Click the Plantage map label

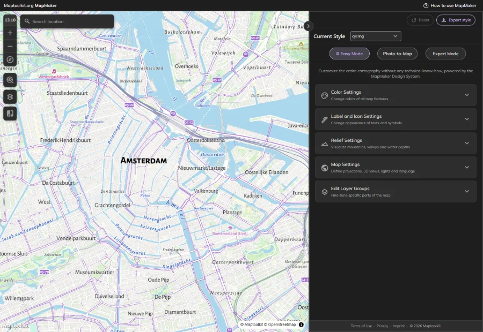[232, 213]
